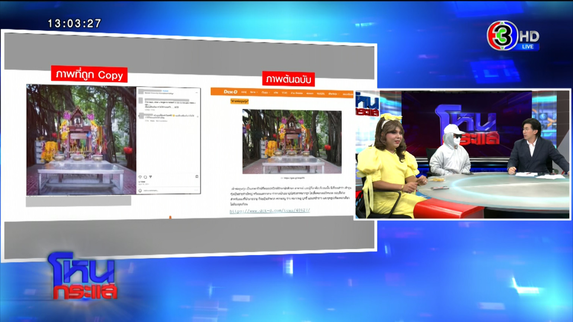The width and height of the screenshot is (573, 322).
Task: Expand the second dropdown in Dek-D navbar
Action: pos(254,92)
